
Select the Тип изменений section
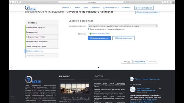click(x=41, y=32)
